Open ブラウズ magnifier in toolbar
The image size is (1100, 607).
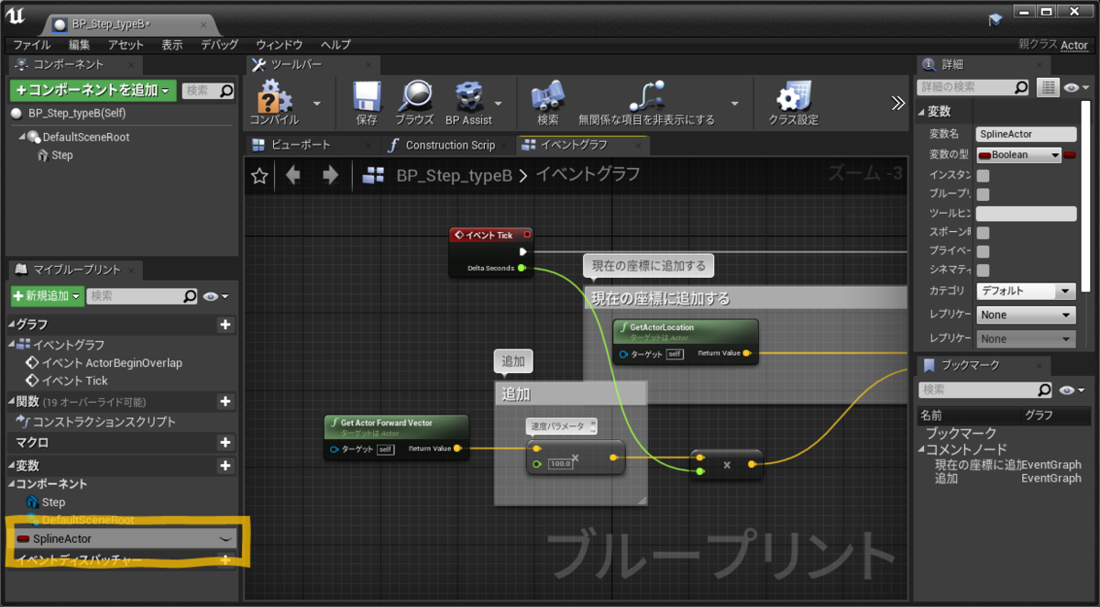pyautogui.click(x=414, y=103)
